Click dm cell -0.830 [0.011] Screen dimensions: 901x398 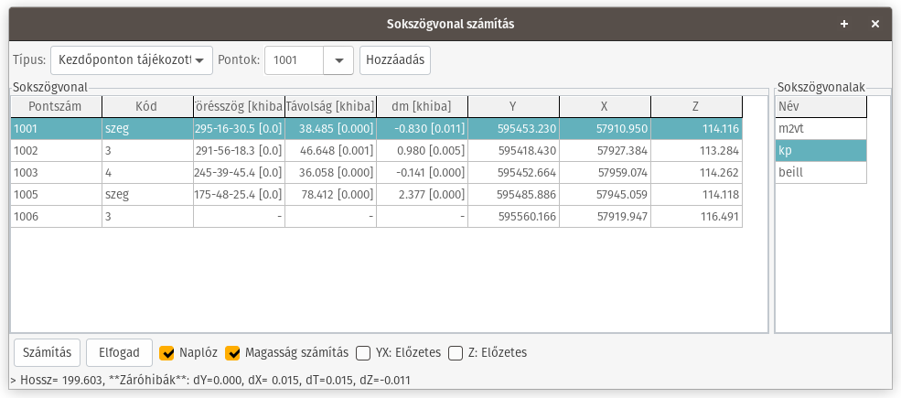422,129
